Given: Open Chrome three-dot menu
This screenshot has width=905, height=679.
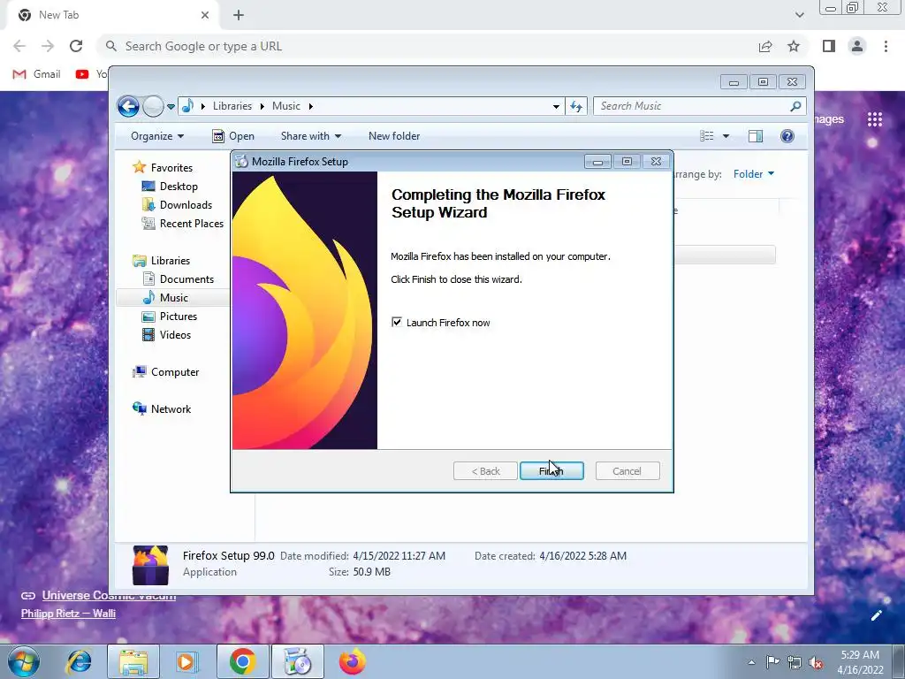Looking at the screenshot, I should click(886, 46).
